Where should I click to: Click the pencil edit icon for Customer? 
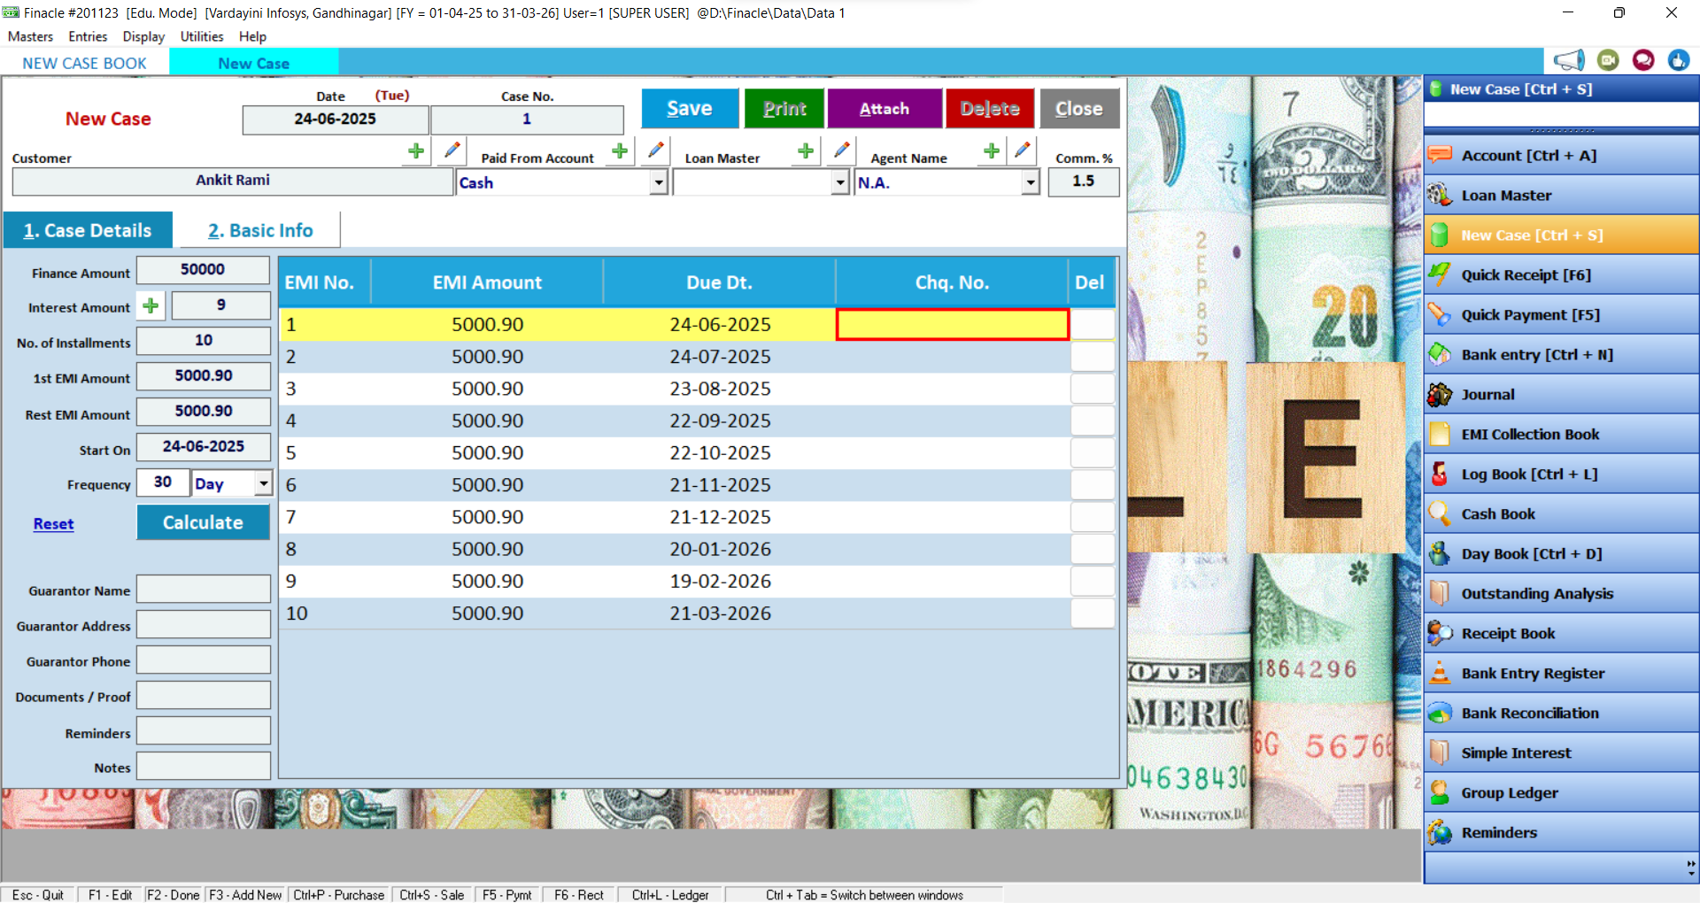click(x=452, y=151)
